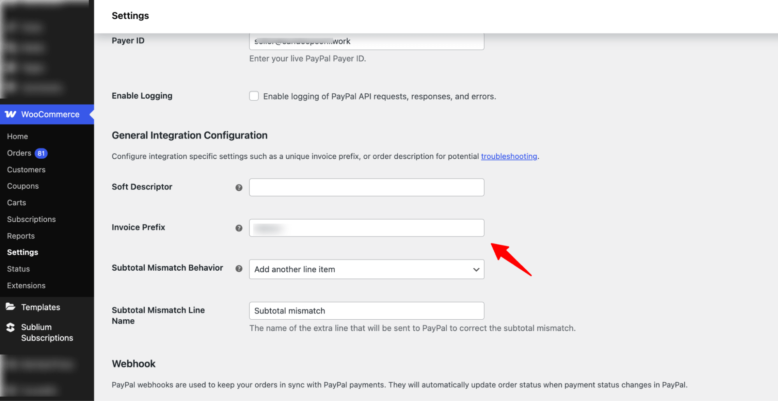Enable logging of PayPal API requests checkbox
This screenshot has width=778, height=401.
[x=254, y=96]
